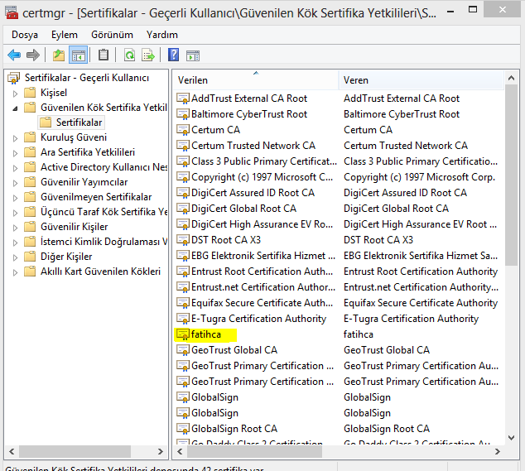Click the E-Tugra Certification Authority icon
The width and height of the screenshot is (525, 471).
click(x=183, y=319)
